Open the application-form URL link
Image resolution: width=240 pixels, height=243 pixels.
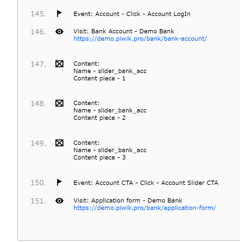coord(145,208)
